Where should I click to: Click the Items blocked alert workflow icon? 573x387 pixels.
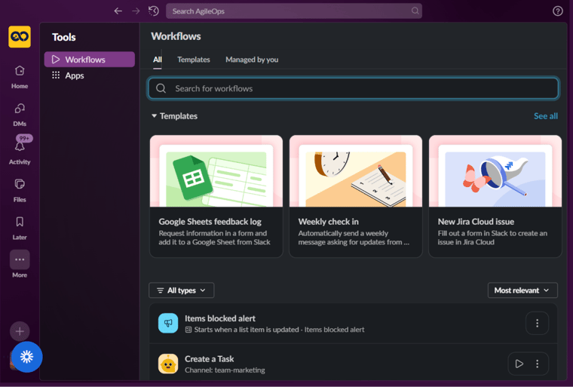click(x=168, y=323)
